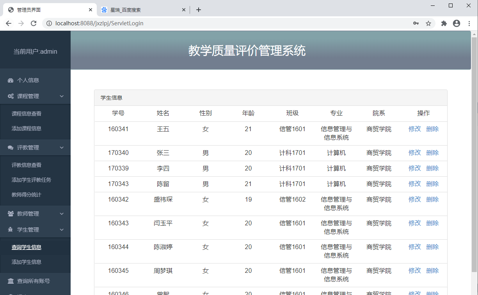
Task: Collapse the 课程管理 chevron
Action: tap(62, 96)
